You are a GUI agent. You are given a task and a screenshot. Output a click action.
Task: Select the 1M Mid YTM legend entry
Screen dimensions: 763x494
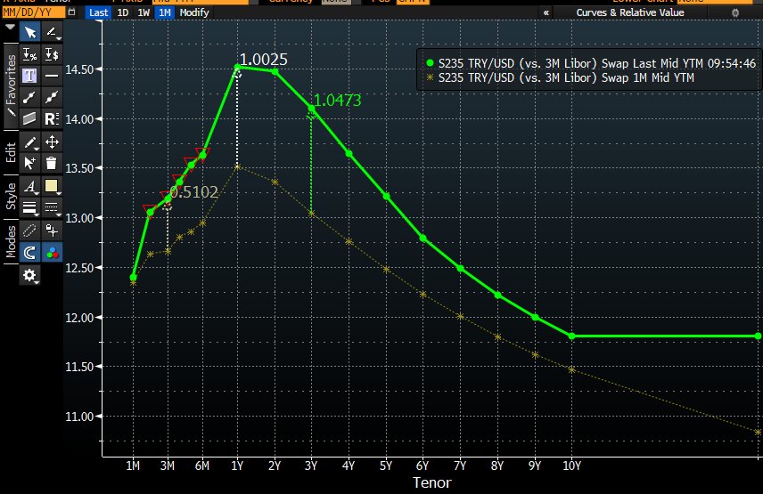[560, 77]
